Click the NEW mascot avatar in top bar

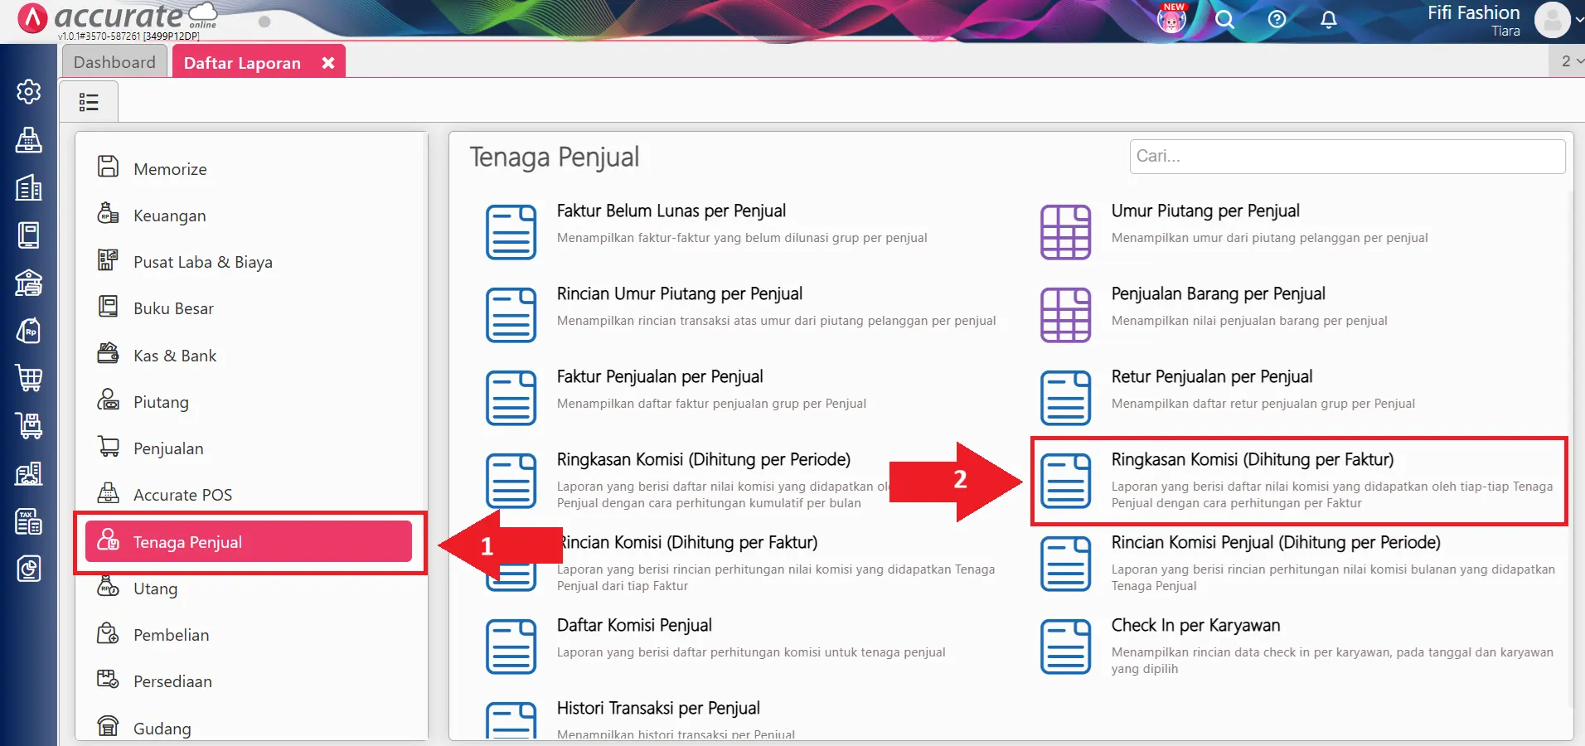tap(1171, 19)
